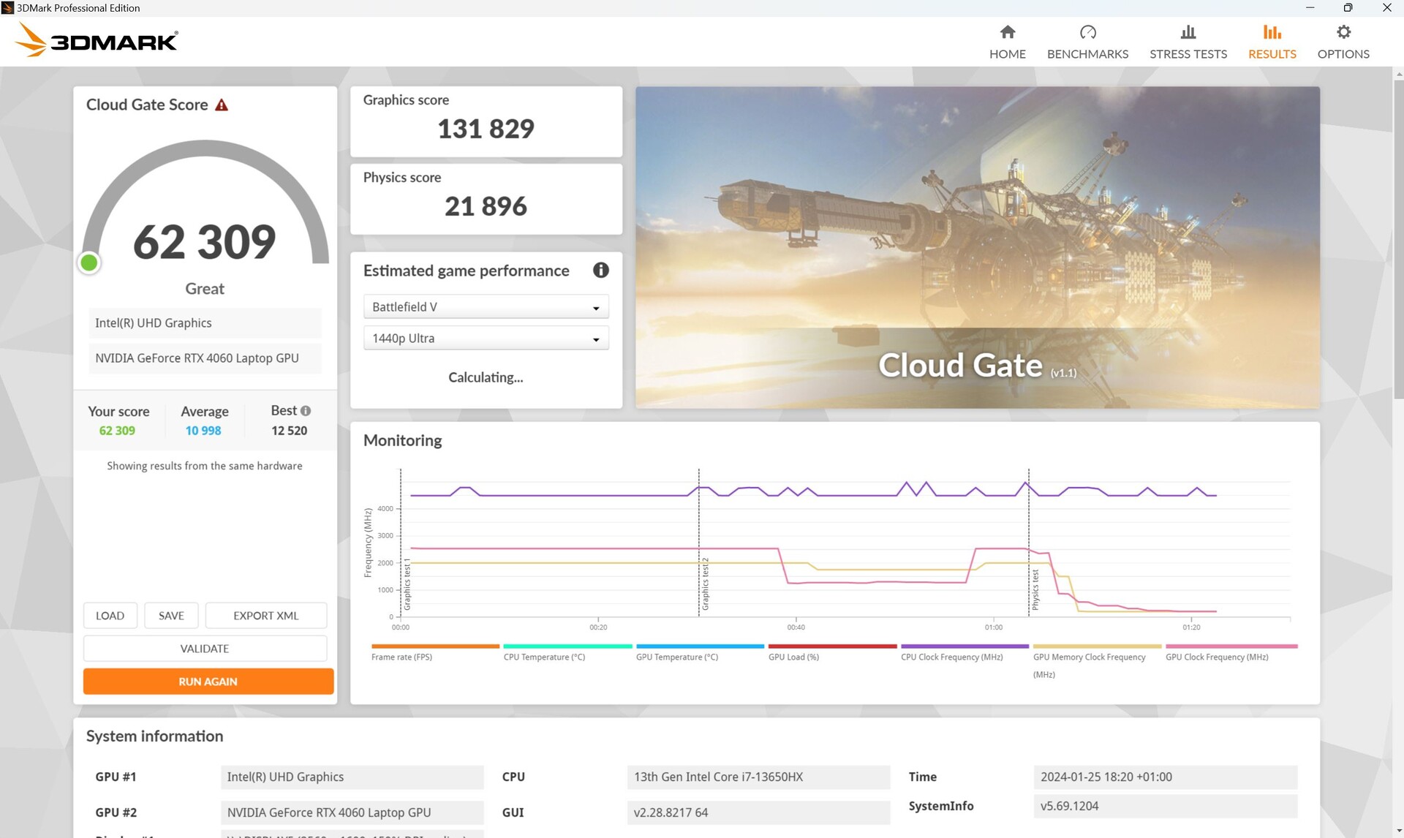Image resolution: width=1404 pixels, height=838 pixels.
Task: Click the VALIDATE button
Action: [205, 649]
